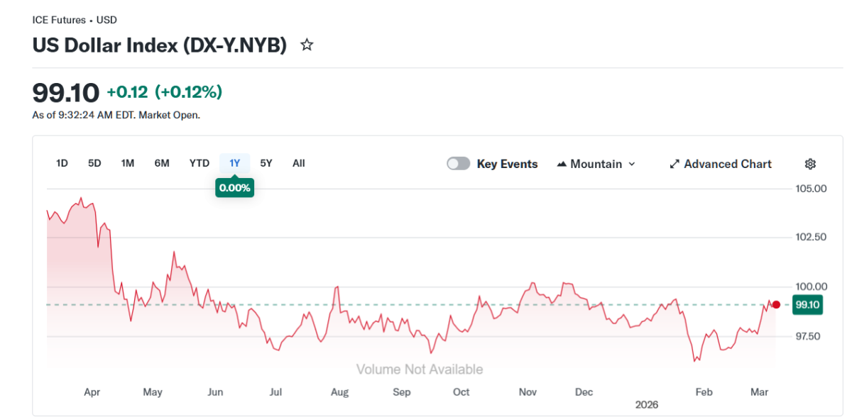Viewport: 852px width, 417px height.
Task: Click the Mountain chart type icon
Action: pos(562,164)
